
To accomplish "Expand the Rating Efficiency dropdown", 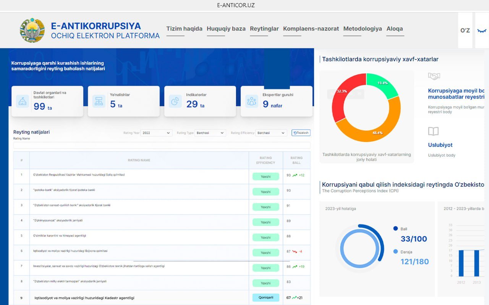I will pos(271,133).
